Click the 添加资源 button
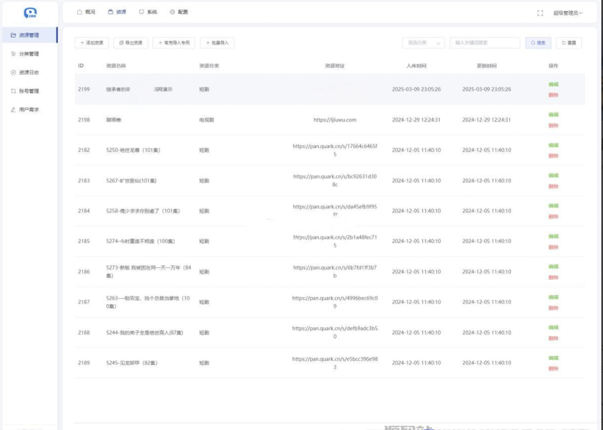This screenshot has width=603, height=430. pyautogui.click(x=91, y=43)
